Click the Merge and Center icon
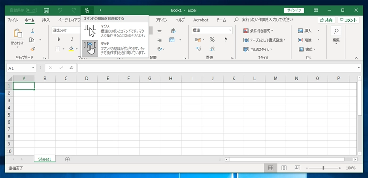 [172, 40]
